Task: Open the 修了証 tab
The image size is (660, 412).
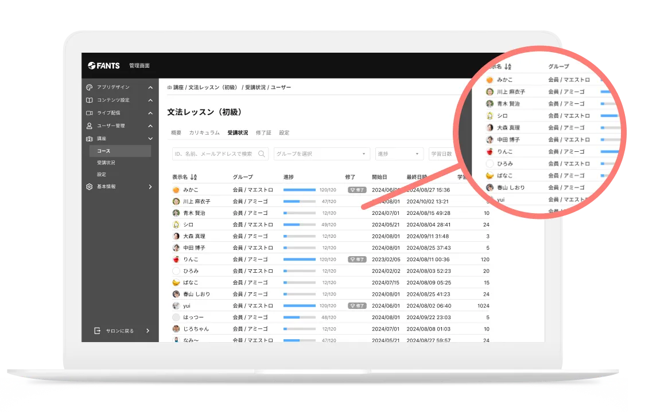Action: (x=263, y=133)
